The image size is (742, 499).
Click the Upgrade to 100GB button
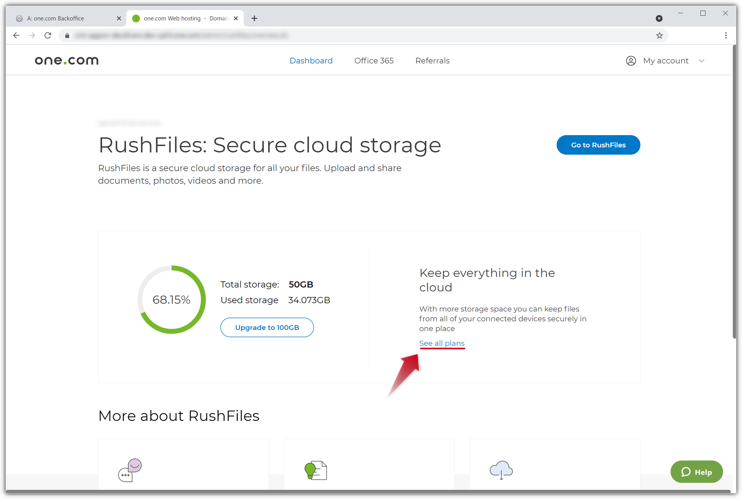coord(267,327)
